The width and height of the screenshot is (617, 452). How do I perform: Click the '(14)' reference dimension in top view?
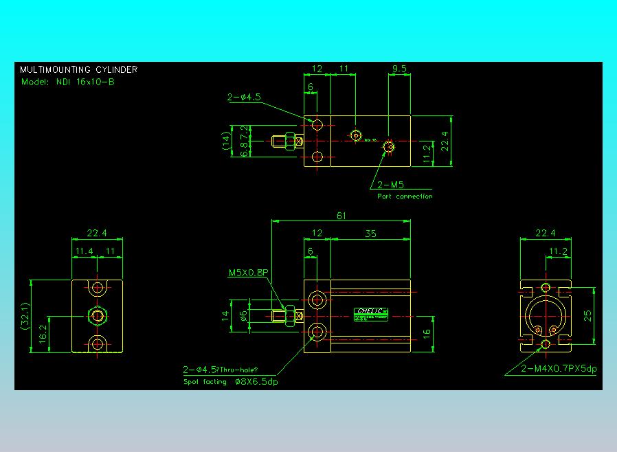tap(225, 141)
